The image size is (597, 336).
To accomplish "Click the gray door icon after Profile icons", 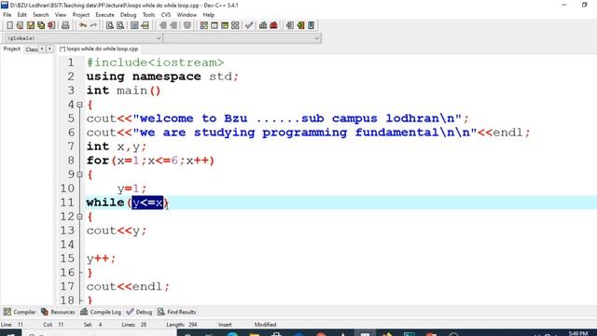I will point(290,25).
